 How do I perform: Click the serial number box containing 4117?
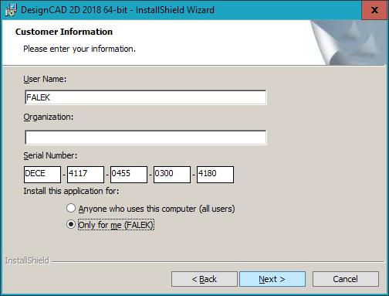[86, 175]
